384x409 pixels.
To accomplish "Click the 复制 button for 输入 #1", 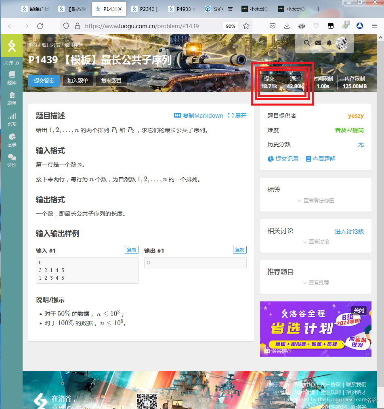I will click(131, 250).
